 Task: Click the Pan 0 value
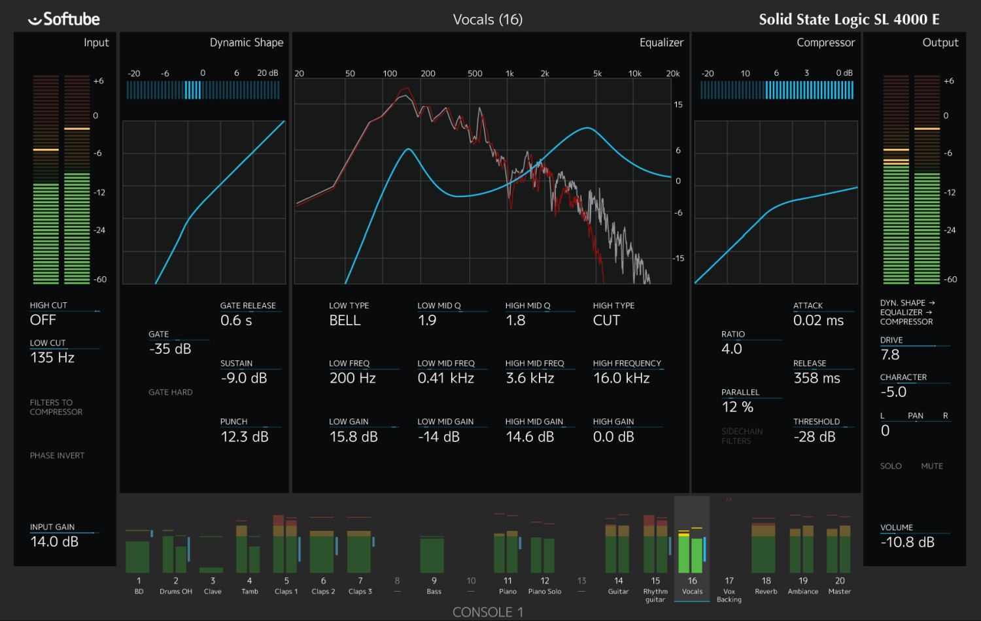[885, 431]
